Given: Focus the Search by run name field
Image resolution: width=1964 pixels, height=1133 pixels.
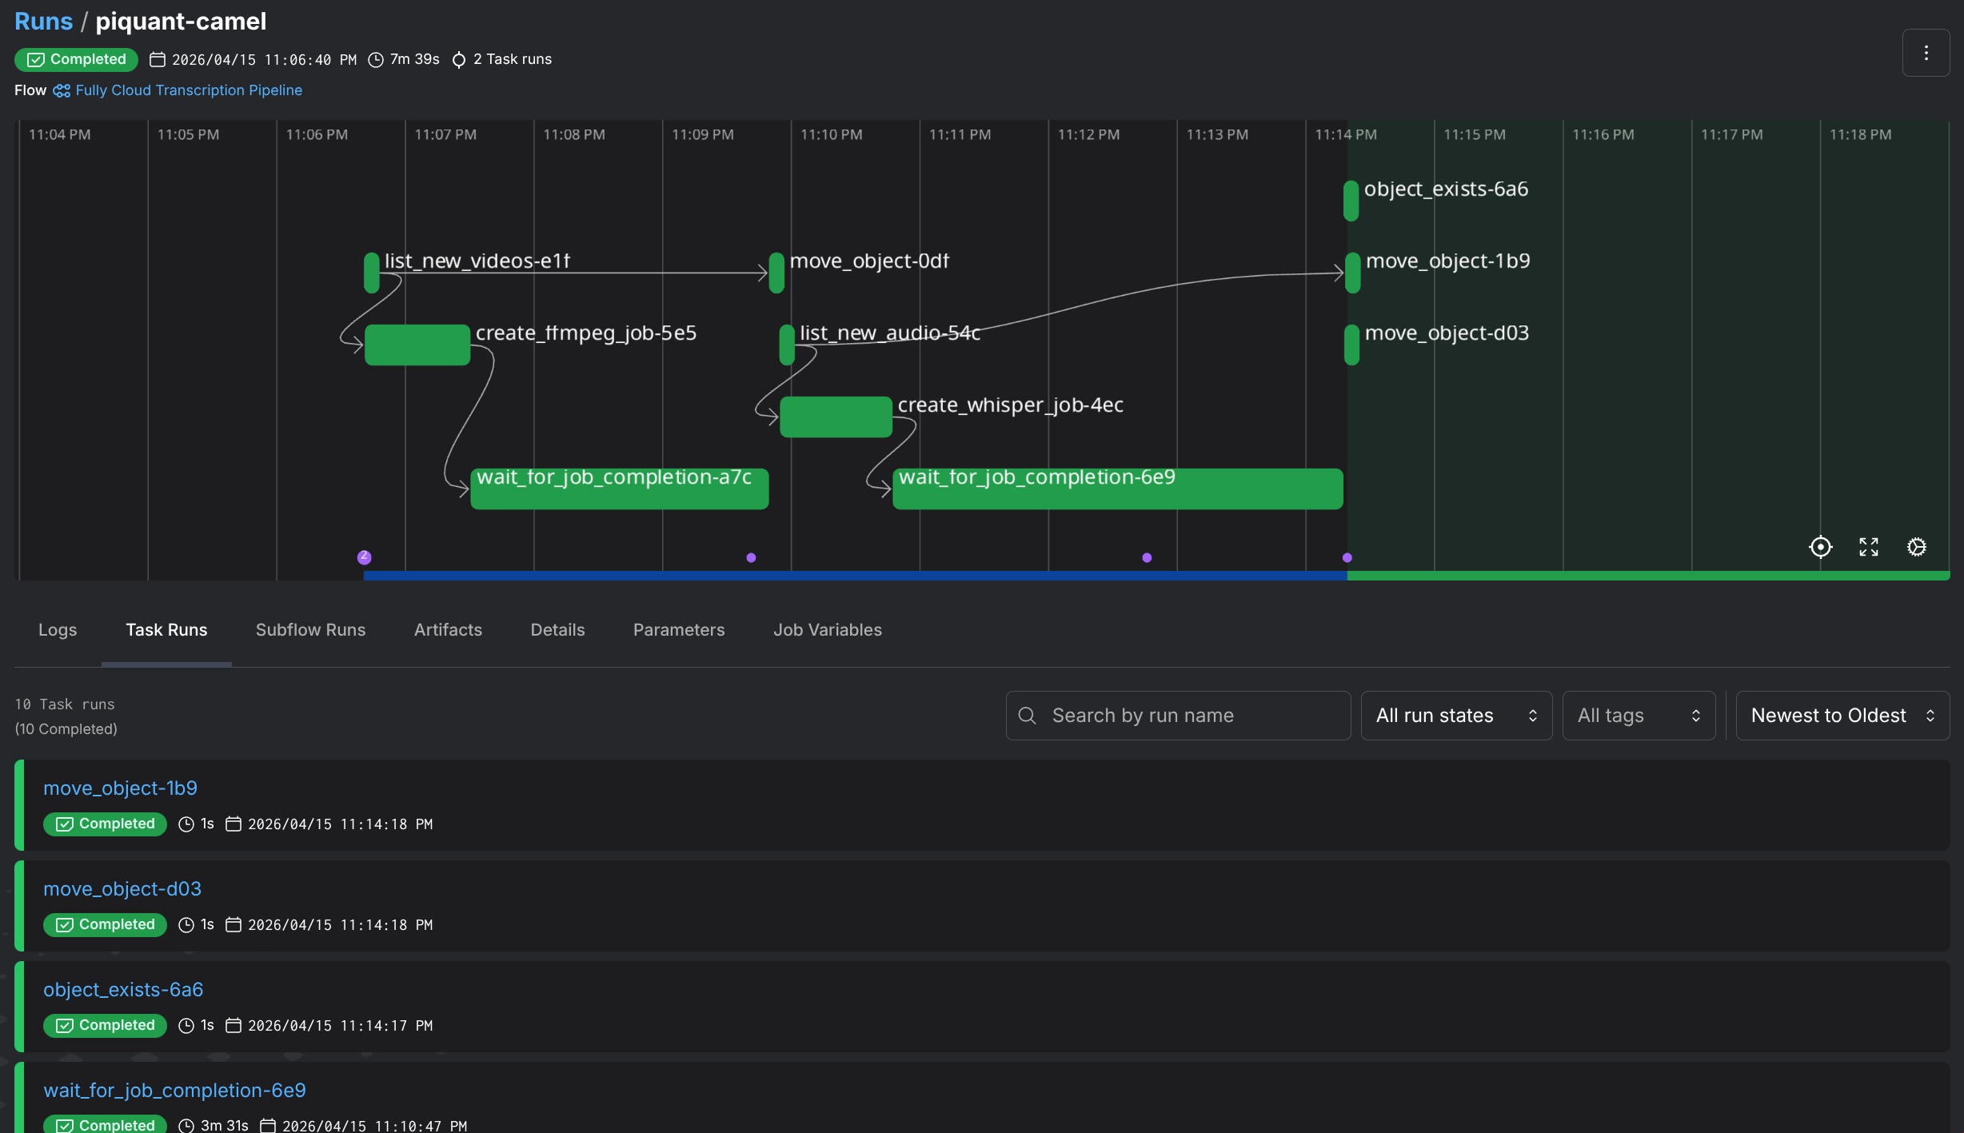Looking at the screenshot, I should pyautogui.click(x=1192, y=716).
